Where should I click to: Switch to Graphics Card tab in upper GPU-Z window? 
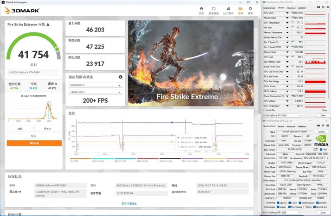[269, 8]
